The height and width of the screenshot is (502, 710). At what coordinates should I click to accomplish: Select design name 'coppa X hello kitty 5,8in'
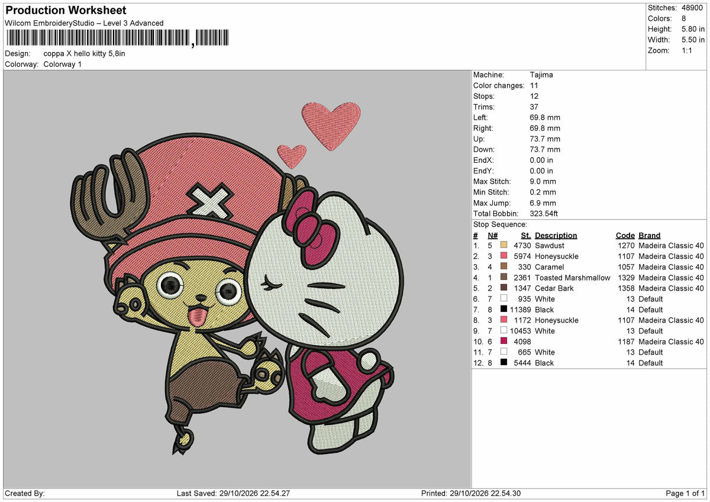point(85,53)
